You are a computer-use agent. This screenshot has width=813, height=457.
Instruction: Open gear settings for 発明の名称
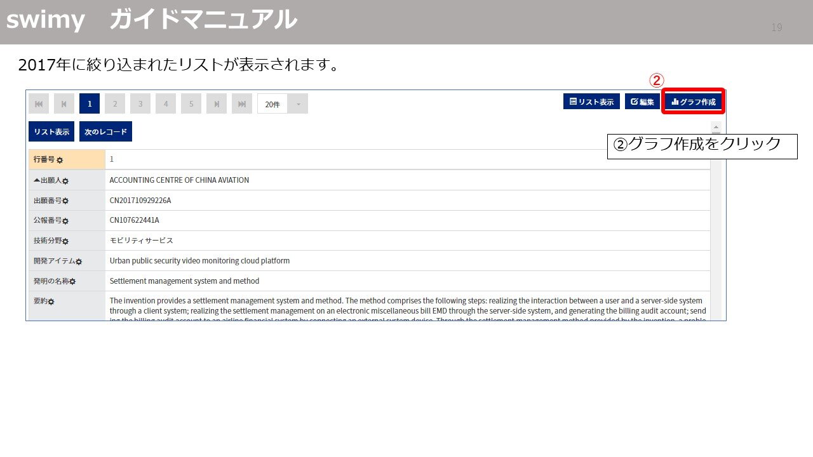tap(73, 281)
